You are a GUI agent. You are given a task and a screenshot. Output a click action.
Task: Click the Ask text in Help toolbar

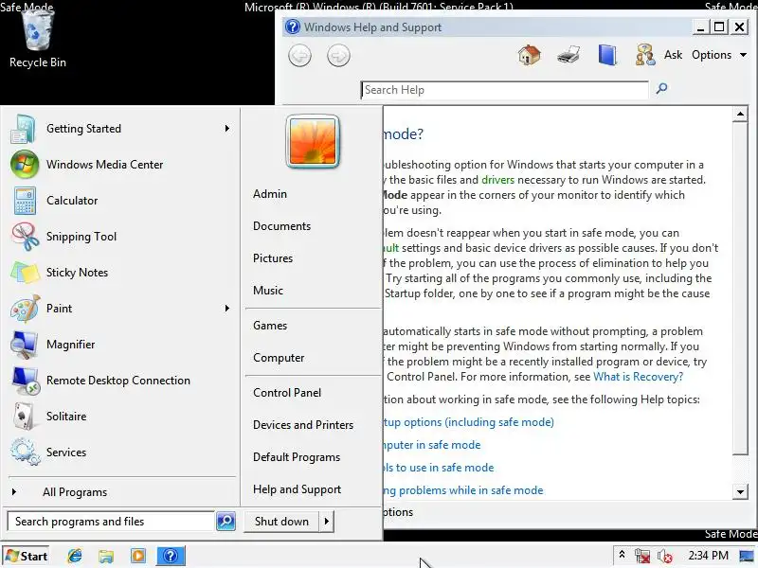point(673,55)
